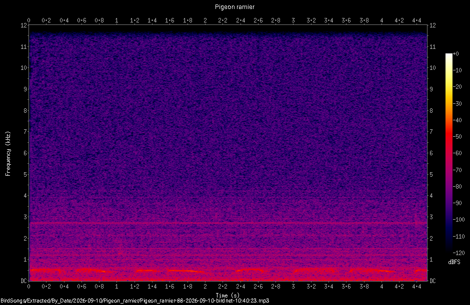Click the file path text ending in 10:40:23.mp3
Screen dimensions: 470x305
134,301
